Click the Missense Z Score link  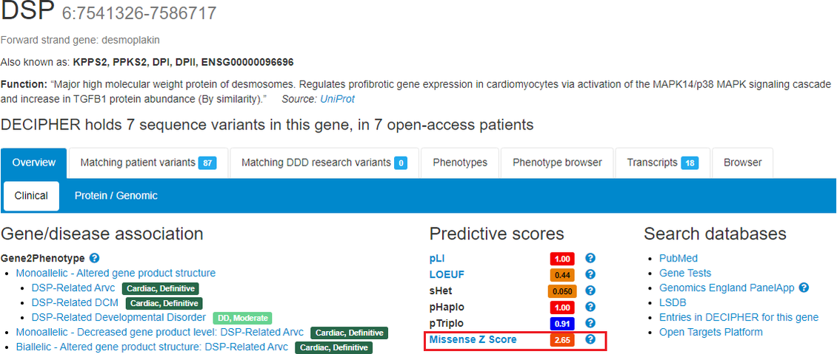(x=473, y=340)
